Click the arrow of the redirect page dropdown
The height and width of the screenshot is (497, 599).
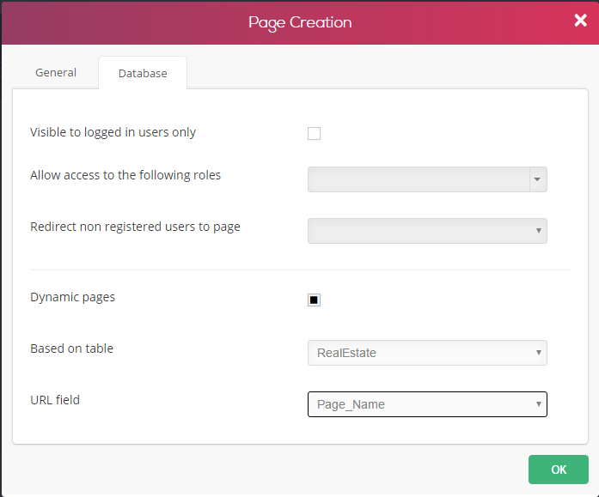coord(538,231)
